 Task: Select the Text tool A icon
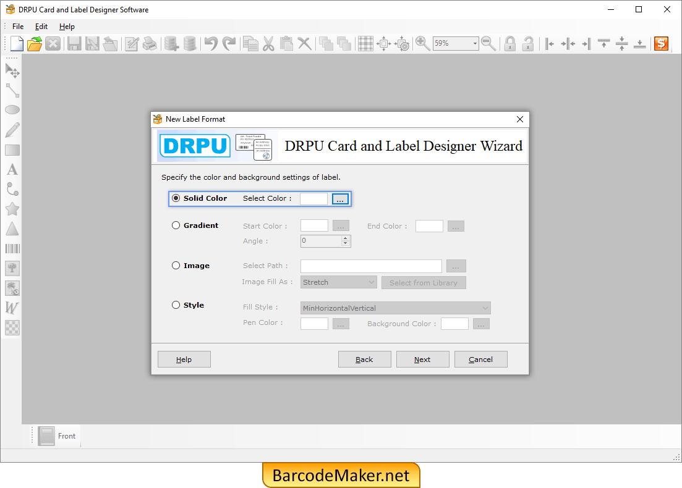[12, 169]
